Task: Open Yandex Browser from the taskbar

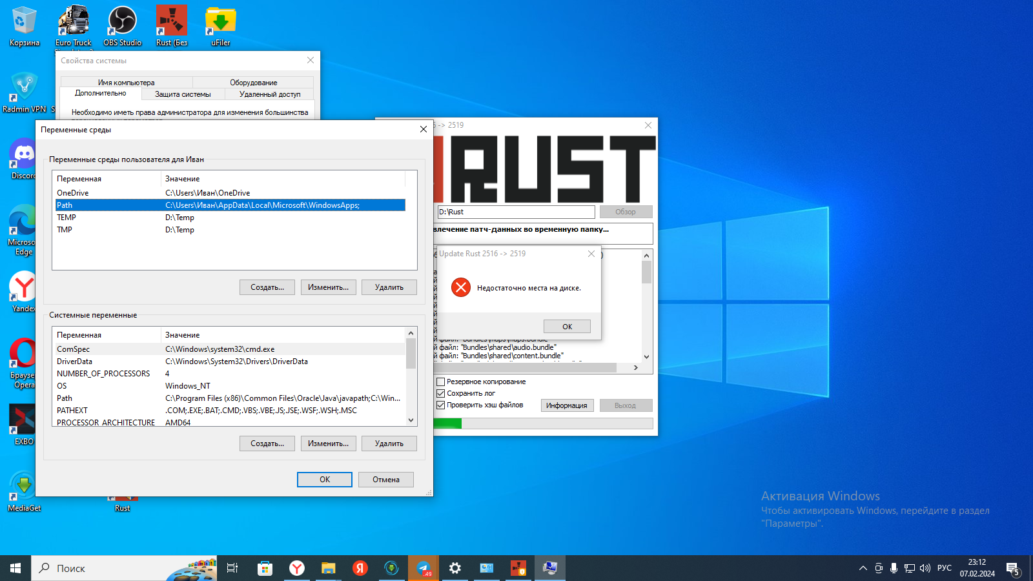Action: [x=297, y=568]
